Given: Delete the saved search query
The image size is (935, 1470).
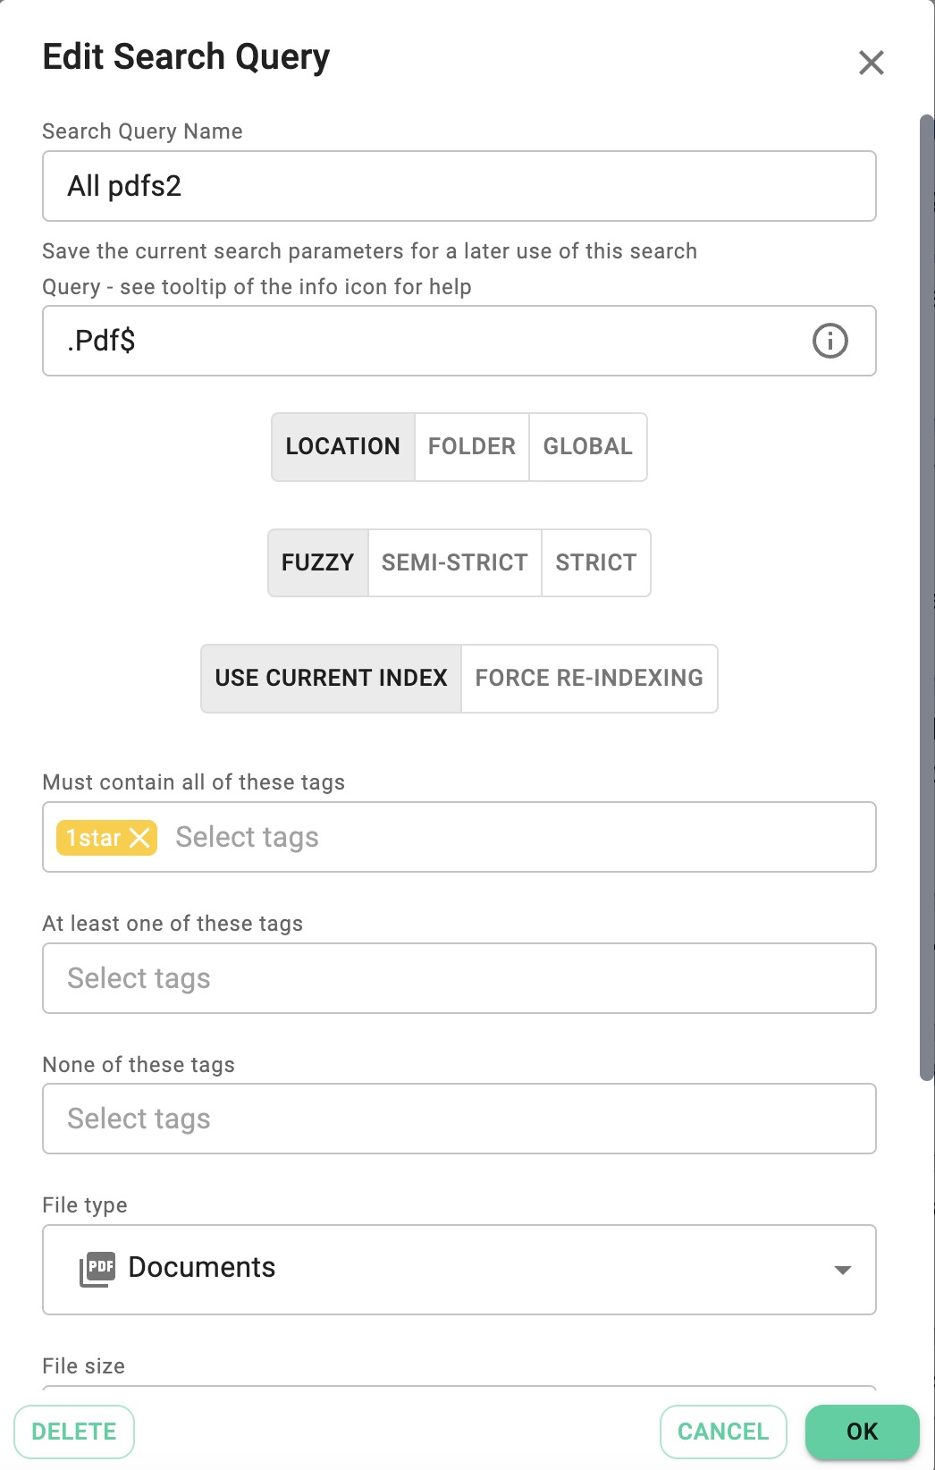Looking at the screenshot, I should point(74,1432).
